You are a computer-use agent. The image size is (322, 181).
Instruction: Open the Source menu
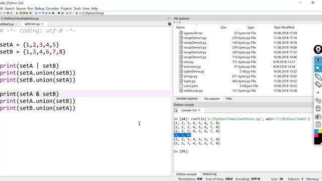pyautogui.click(x=21, y=9)
